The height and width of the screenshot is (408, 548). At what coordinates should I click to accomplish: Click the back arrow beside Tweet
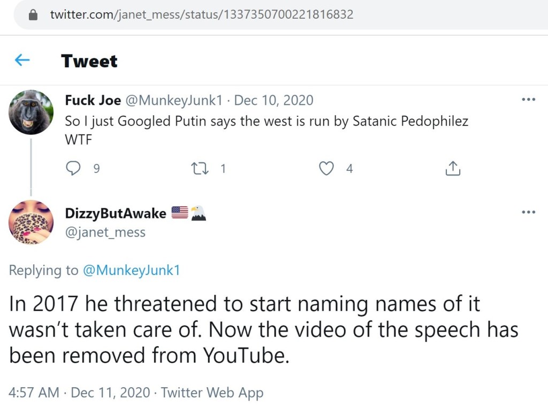pyautogui.click(x=22, y=60)
